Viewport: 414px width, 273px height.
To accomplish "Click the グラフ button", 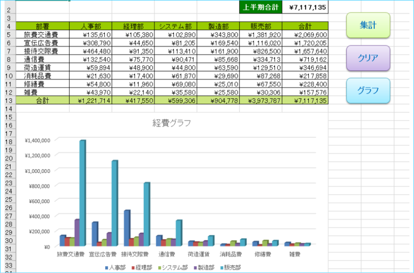I will tap(368, 90).
